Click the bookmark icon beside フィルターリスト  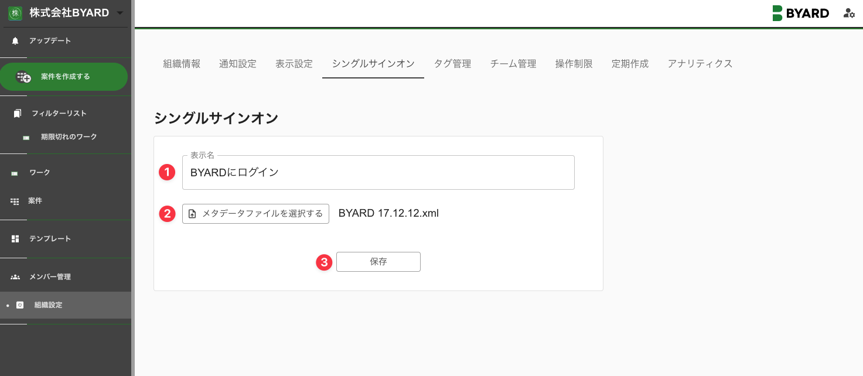[18, 113]
